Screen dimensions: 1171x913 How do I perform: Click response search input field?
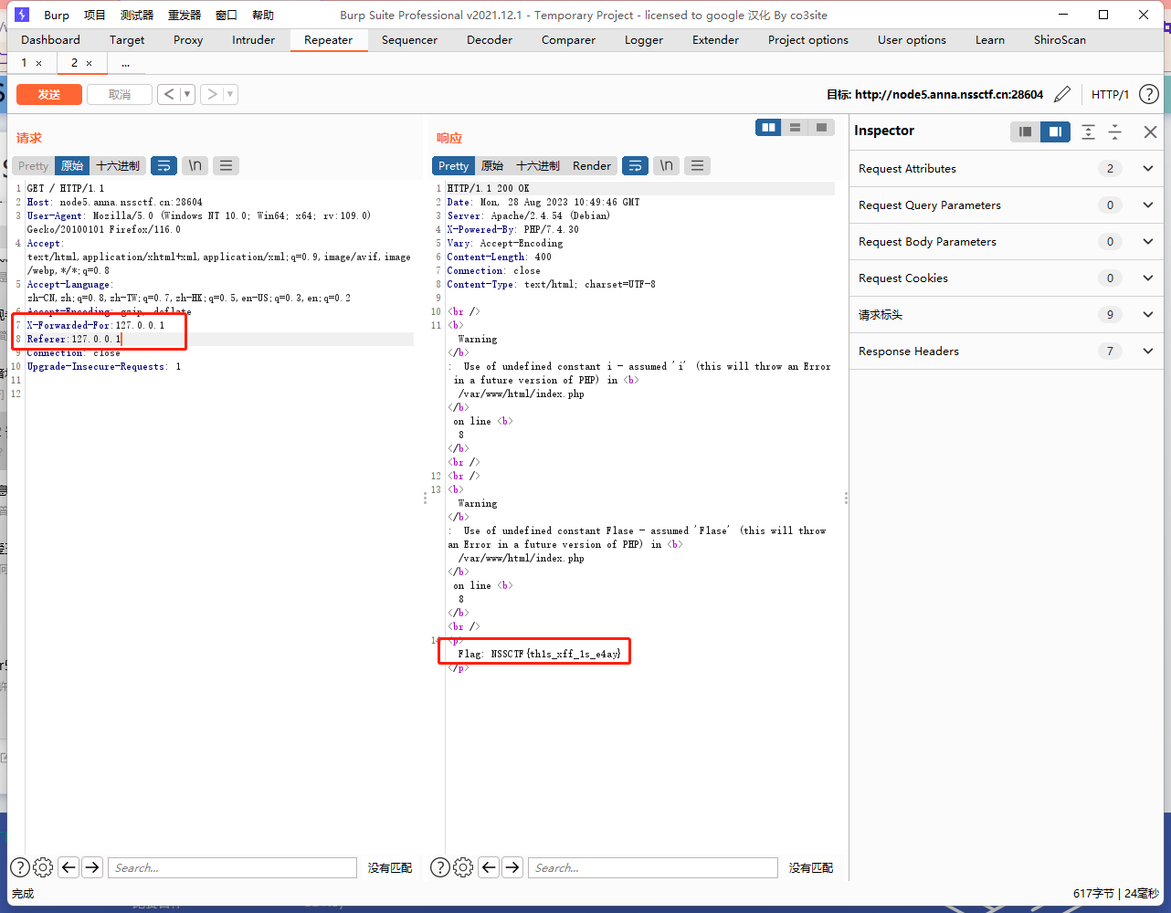[652, 867]
